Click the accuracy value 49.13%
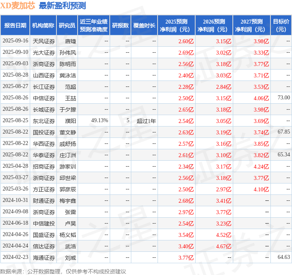The height and width of the screenshot is (275, 292). click(100, 121)
